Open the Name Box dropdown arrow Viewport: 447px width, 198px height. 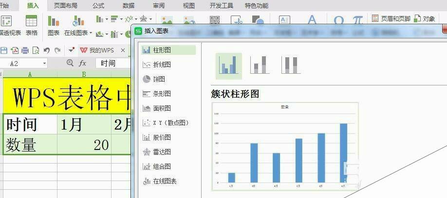(x=44, y=64)
